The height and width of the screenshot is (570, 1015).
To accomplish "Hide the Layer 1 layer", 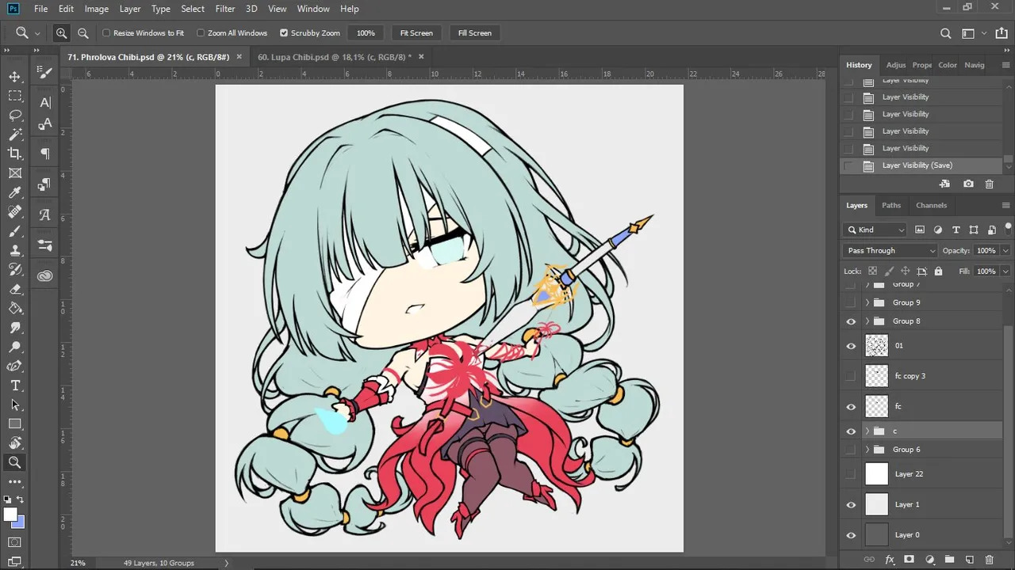I will tap(851, 504).
